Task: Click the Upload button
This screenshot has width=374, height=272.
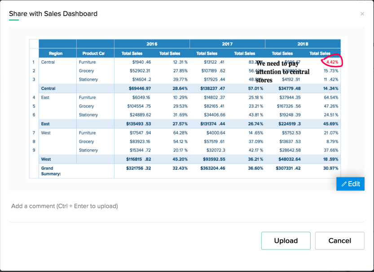Action: tap(286, 241)
